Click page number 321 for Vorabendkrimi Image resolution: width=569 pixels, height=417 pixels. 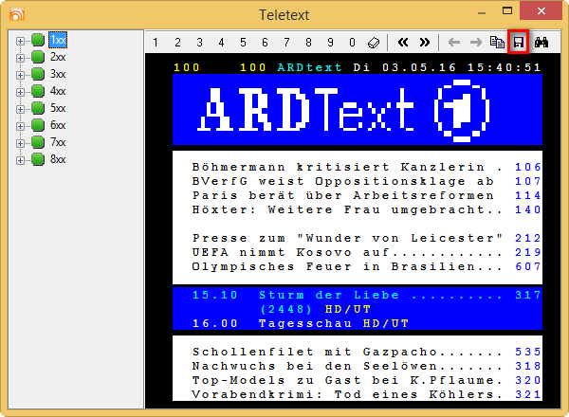point(528,394)
